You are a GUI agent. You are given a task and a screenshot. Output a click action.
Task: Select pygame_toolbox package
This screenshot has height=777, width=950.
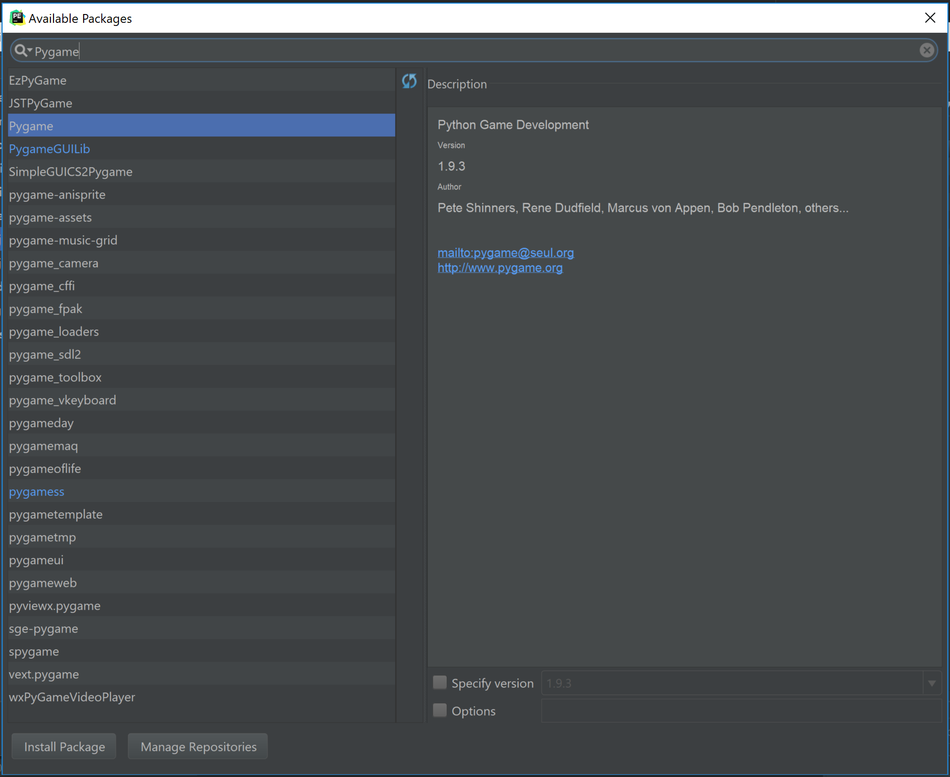coord(202,377)
